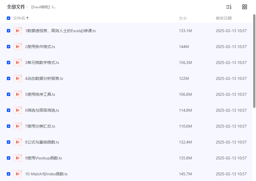
Task: Open file 4动态数据分析报表.ts
Action: (x=44, y=78)
